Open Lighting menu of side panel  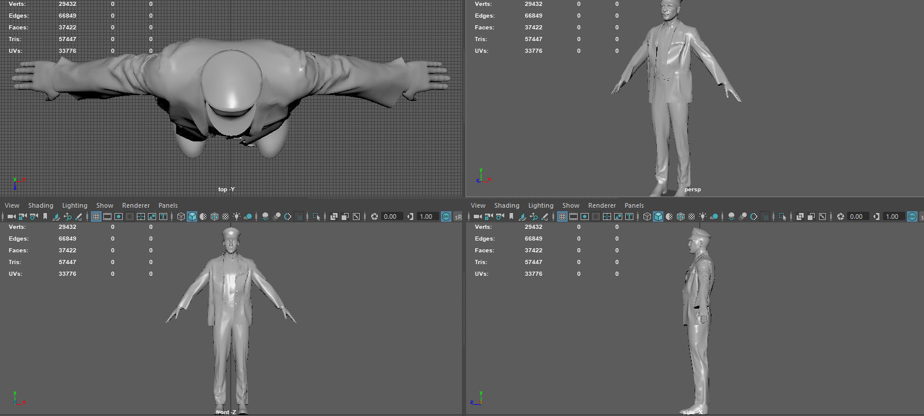point(541,205)
